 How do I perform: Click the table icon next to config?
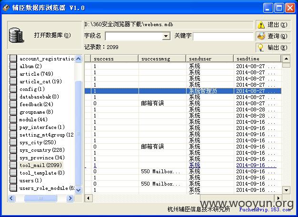coord(13,89)
